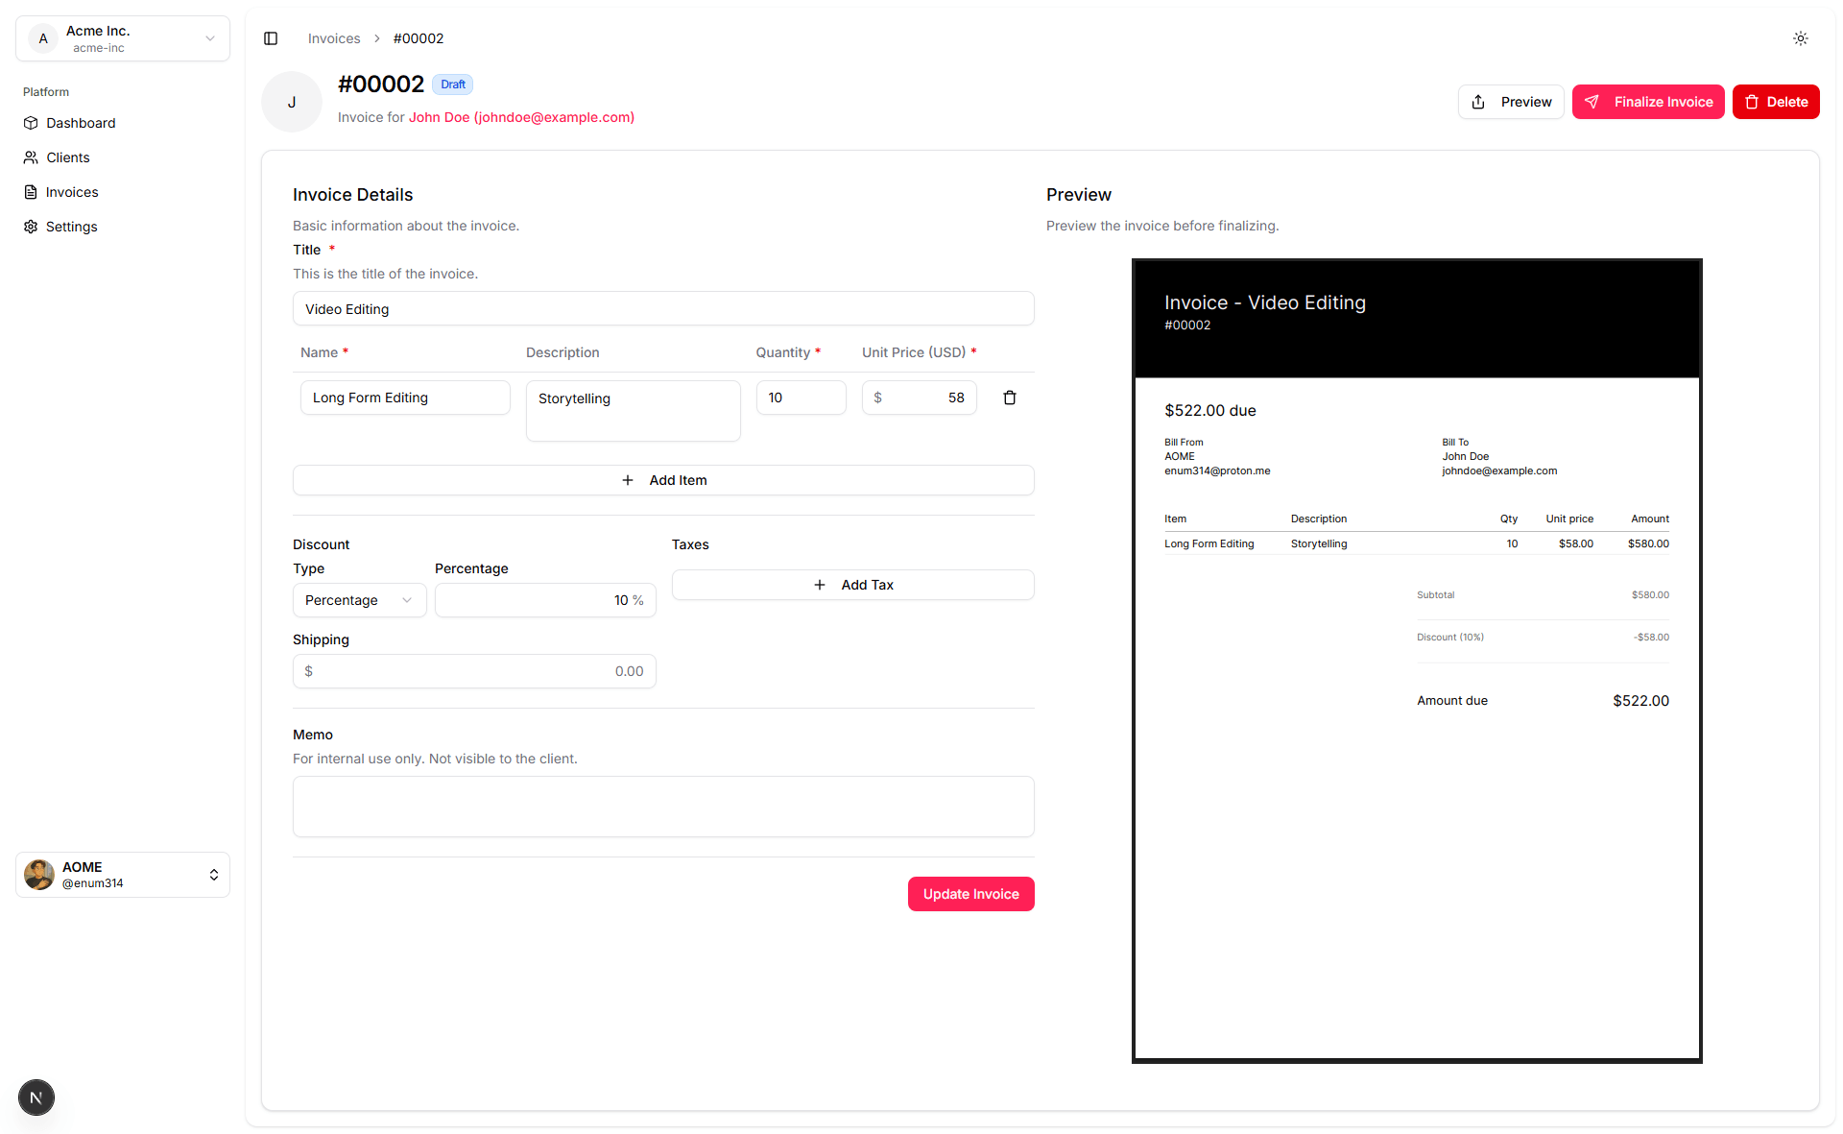This screenshot has height=1134, width=1843.
Task: Go to Clients in the sidebar
Action: tap(123, 157)
